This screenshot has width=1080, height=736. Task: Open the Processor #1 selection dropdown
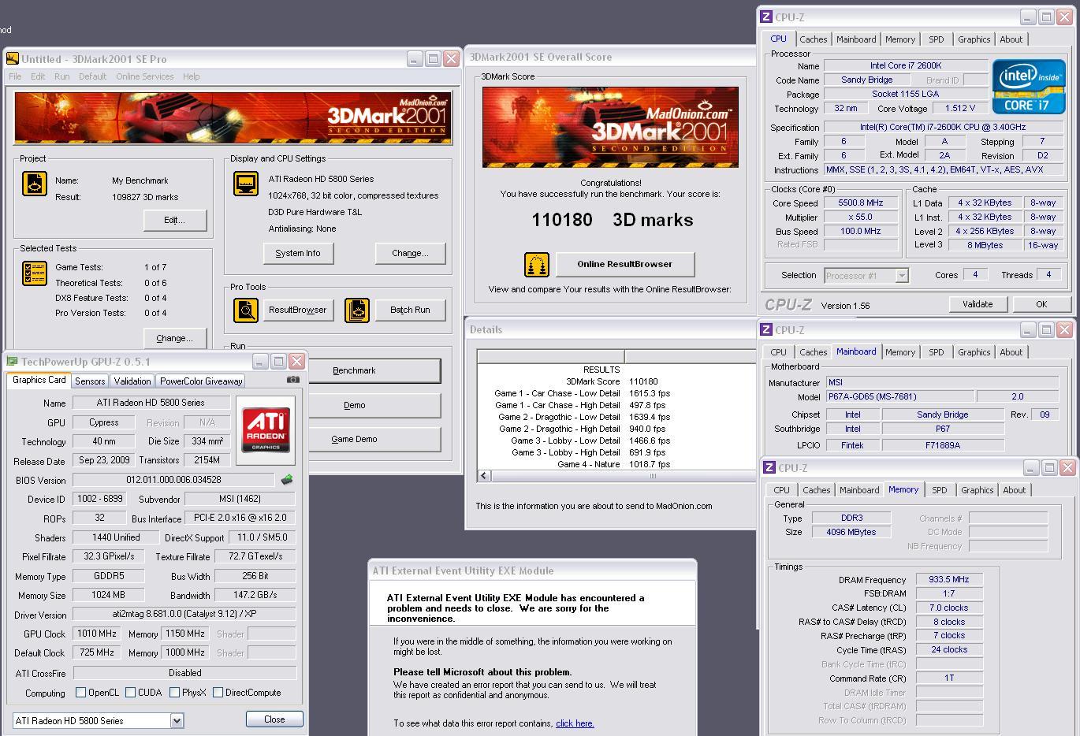point(902,276)
